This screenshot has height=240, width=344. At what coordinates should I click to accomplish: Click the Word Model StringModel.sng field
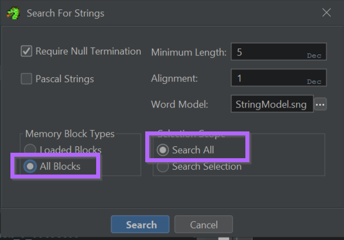[x=272, y=104]
